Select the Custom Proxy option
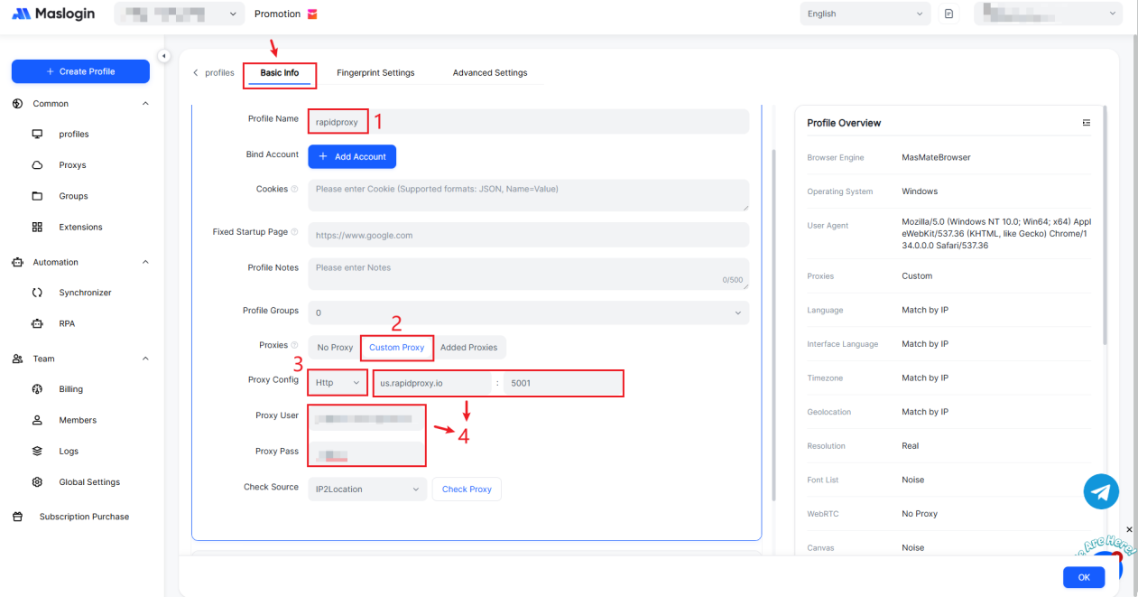The width and height of the screenshot is (1138, 597). coord(396,348)
